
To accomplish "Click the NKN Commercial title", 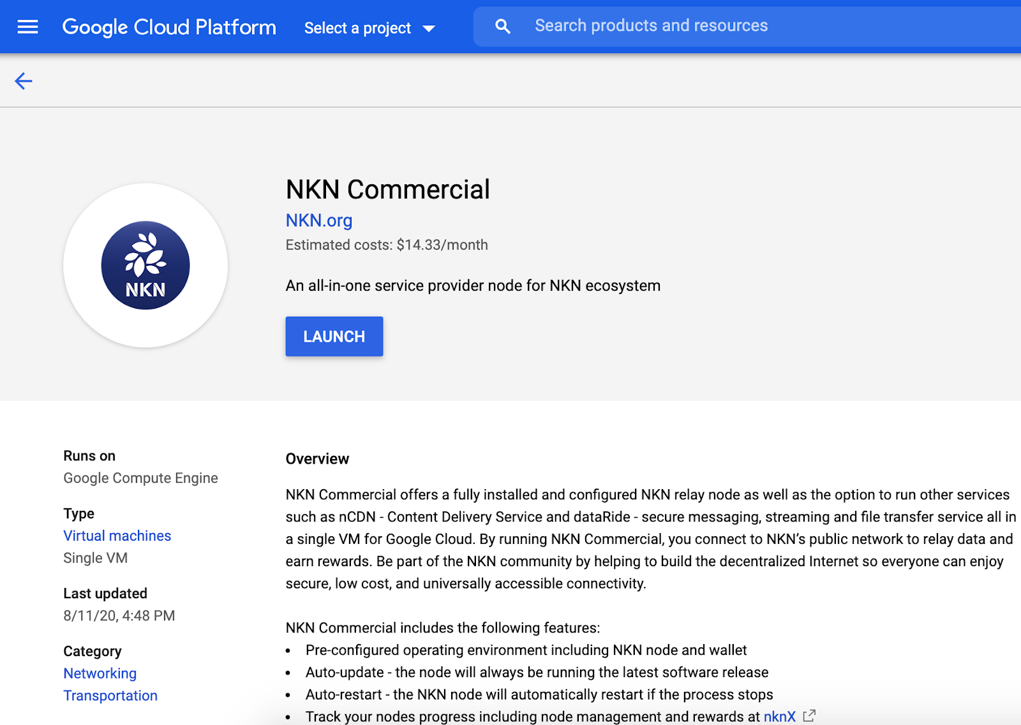I will [388, 189].
